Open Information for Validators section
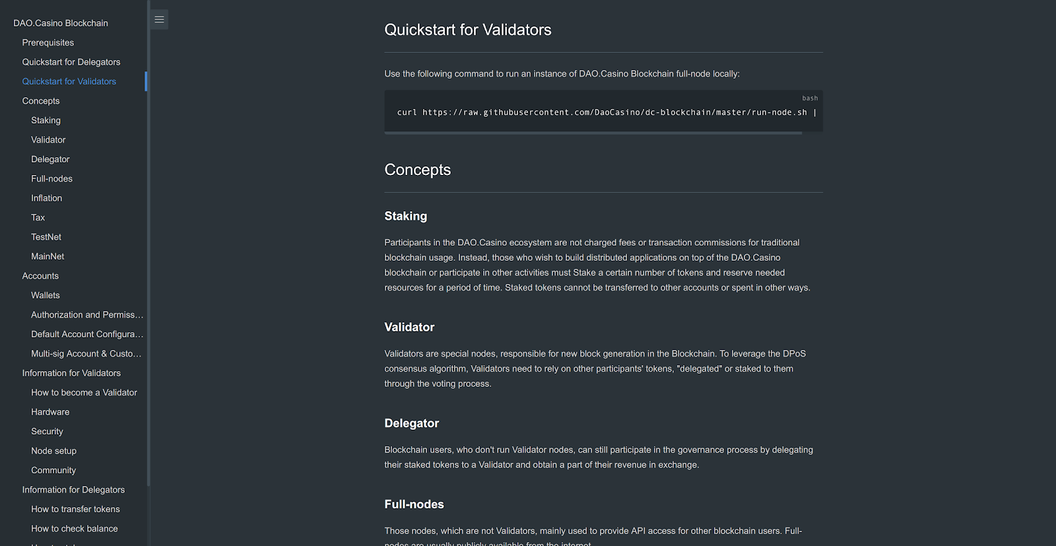This screenshot has width=1056, height=546. [71, 374]
